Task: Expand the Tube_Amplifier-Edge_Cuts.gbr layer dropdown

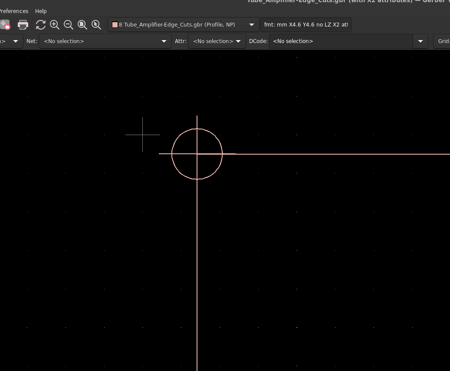Action: pos(252,25)
